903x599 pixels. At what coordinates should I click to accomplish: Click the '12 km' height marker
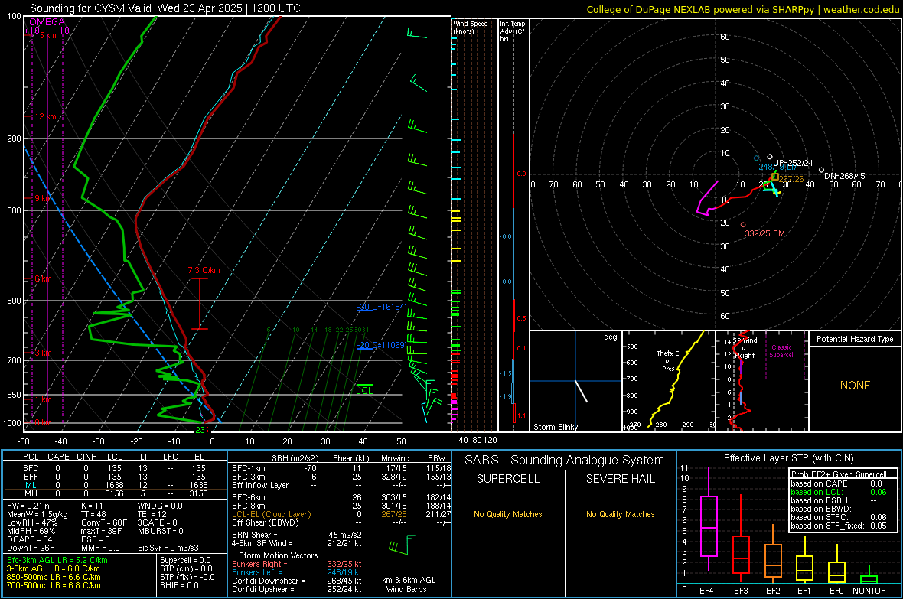[x=45, y=116]
